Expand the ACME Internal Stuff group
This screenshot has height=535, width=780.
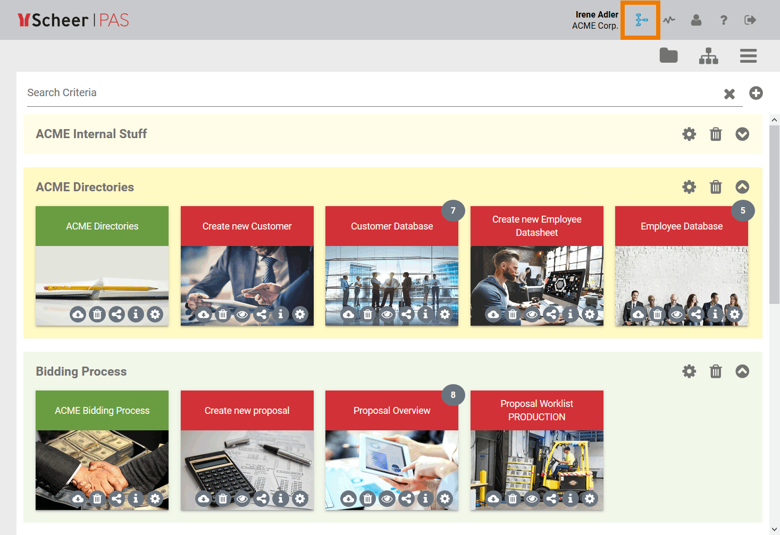[x=742, y=134]
